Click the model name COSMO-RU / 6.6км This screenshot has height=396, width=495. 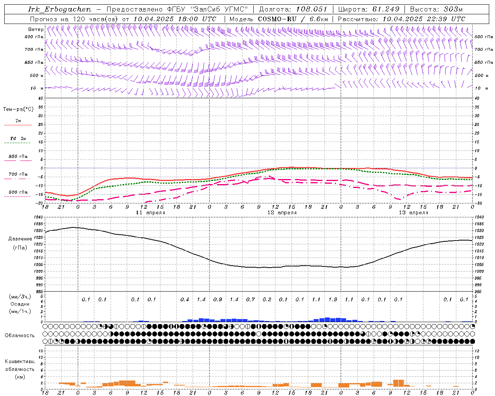click(x=293, y=19)
